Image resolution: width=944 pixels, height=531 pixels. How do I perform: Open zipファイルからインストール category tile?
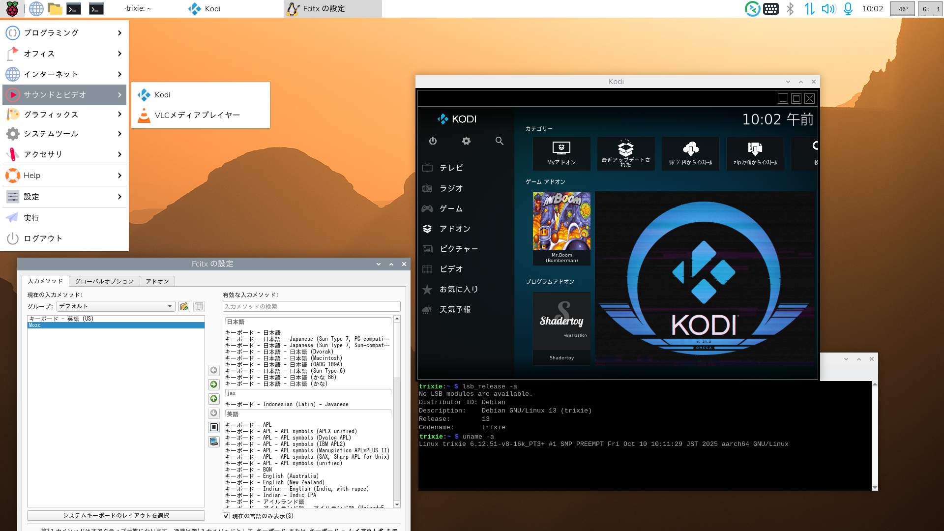point(755,153)
